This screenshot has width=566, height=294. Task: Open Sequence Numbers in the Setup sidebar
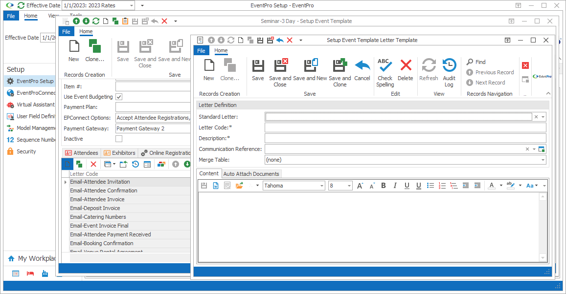[30, 140]
